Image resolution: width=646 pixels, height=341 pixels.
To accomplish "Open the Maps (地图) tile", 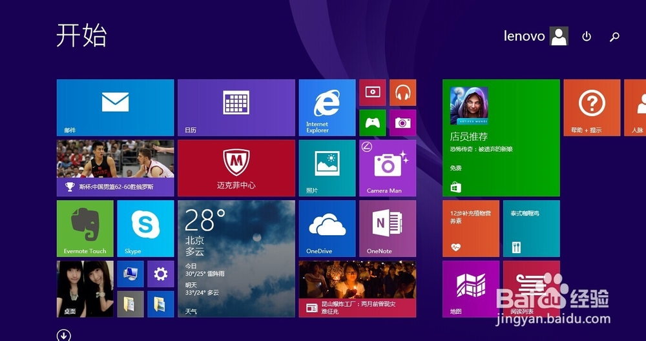I will tap(471, 289).
